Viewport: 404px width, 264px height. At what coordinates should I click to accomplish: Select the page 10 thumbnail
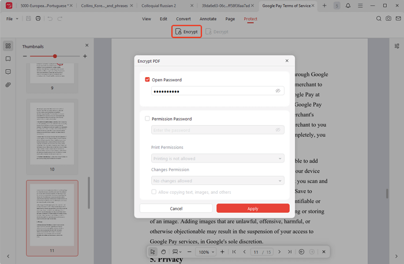click(52, 133)
